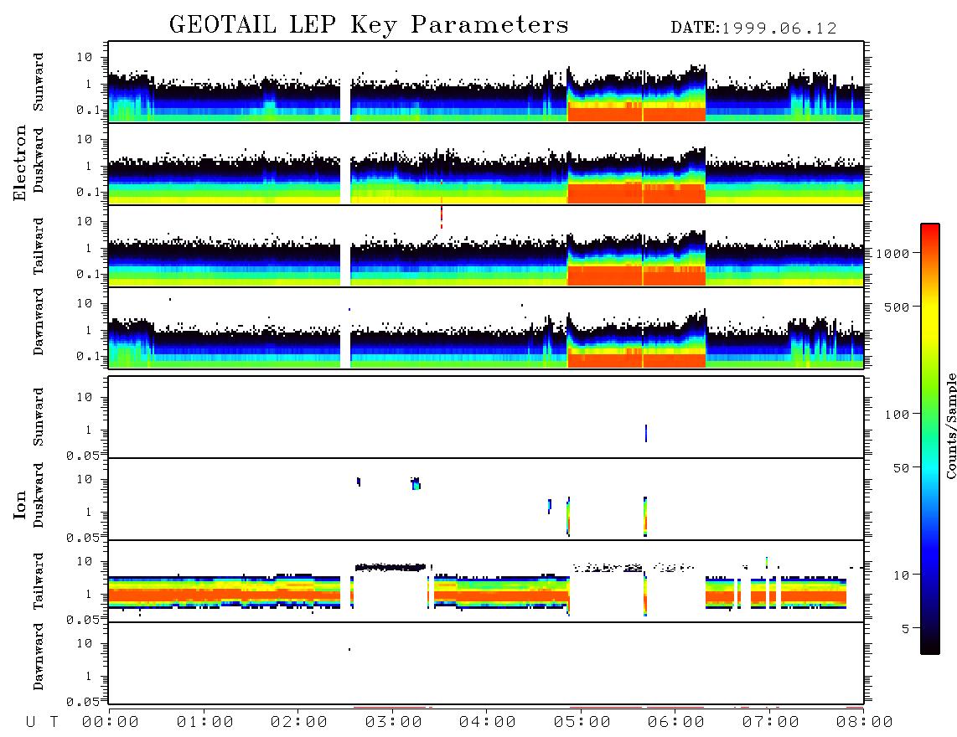The image size is (957, 737).
Task: Click the Electron 'Duskward' axis label
Action: (x=39, y=160)
